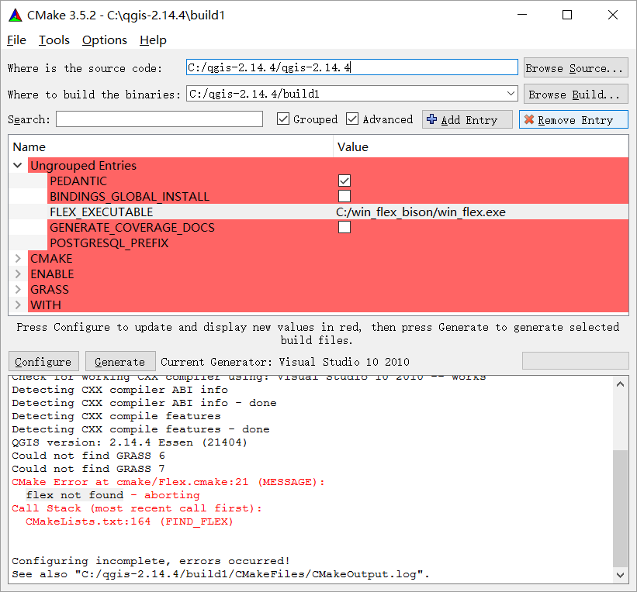Click the FLEX_EXECUTABLE value win_flex.exe path

click(x=421, y=212)
